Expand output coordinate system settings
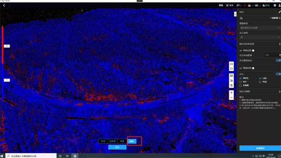Image resolution: width=281 pixels, height=158 pixels. [260, 44]
